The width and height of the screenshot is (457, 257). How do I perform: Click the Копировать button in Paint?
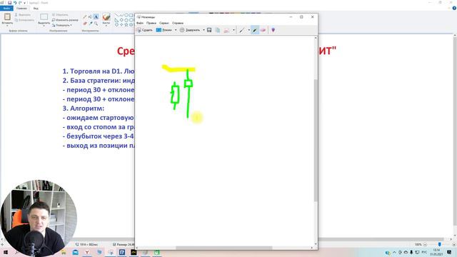click(24, 20)
